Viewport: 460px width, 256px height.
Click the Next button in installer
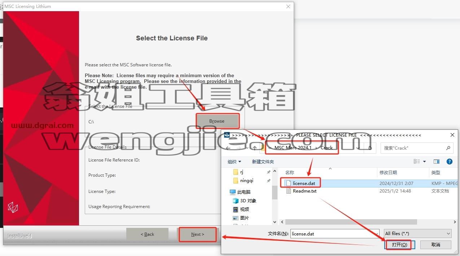point(198,234)
